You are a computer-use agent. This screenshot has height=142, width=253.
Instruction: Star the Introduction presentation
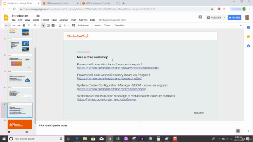coord(33,16)
